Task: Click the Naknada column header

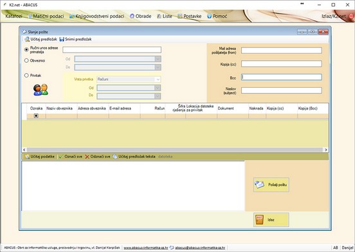Action: coord(257,108)
